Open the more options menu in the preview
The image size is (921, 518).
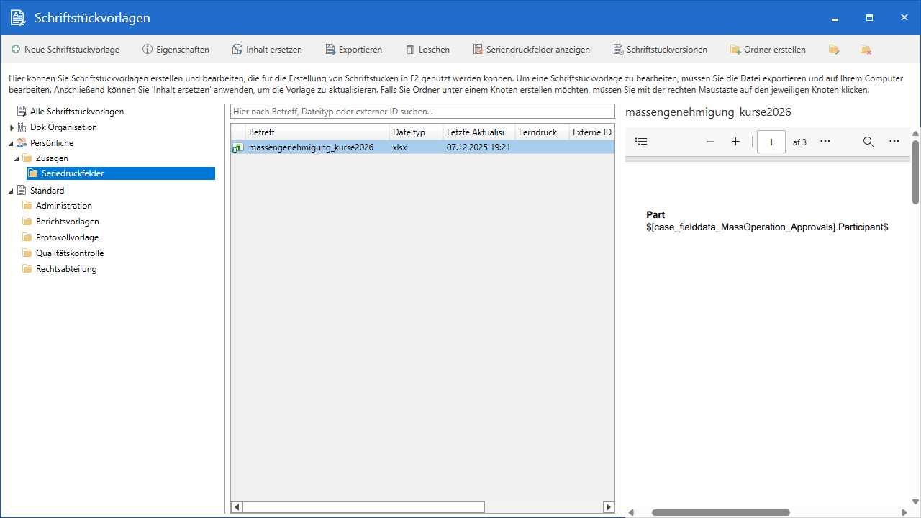point(894,141)
